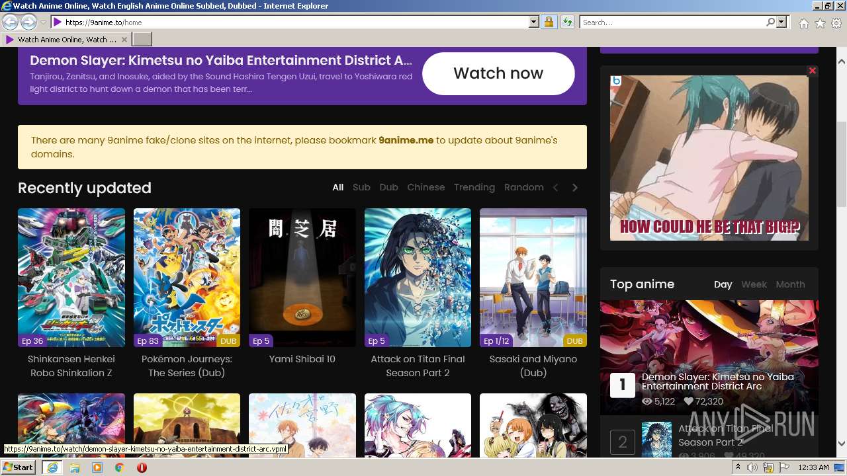Image resolution: width=847 pixels, height=476 pixels.
Task: Open a new blank tab
Action: pyautogui.click(x=142, y=40)
